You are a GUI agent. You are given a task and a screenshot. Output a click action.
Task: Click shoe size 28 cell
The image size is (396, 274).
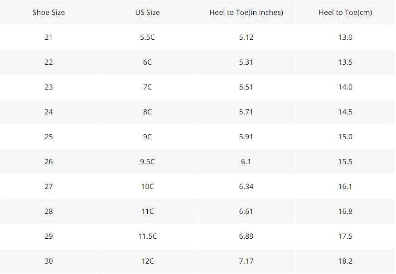pos(48,211)
